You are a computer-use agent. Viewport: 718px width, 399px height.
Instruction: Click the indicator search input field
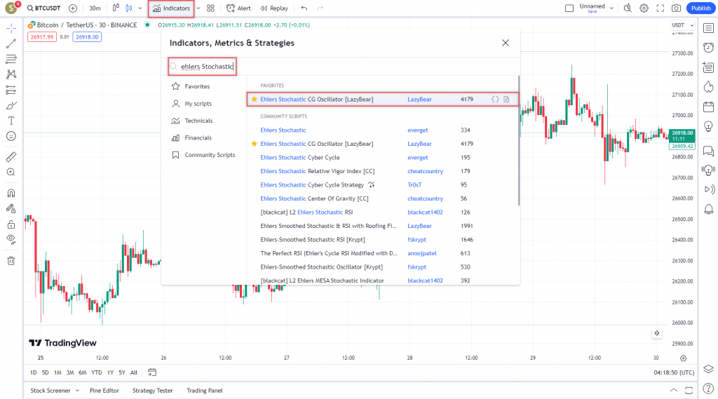pyautogui.click(x=203, y=67)
